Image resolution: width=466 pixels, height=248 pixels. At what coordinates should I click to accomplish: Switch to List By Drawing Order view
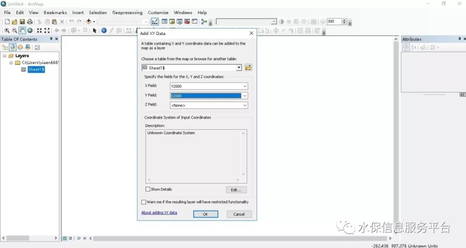[x=5, y=47]
